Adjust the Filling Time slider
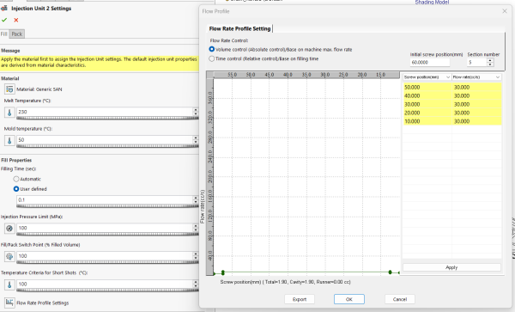515x312 pixels. (x=107, y=205)
